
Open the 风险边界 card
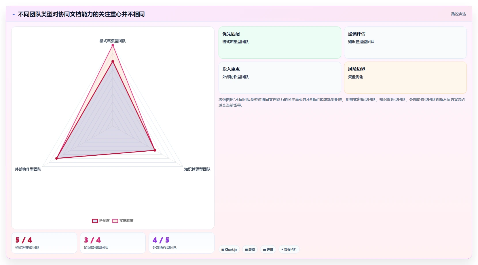click(x=405, y=78)
